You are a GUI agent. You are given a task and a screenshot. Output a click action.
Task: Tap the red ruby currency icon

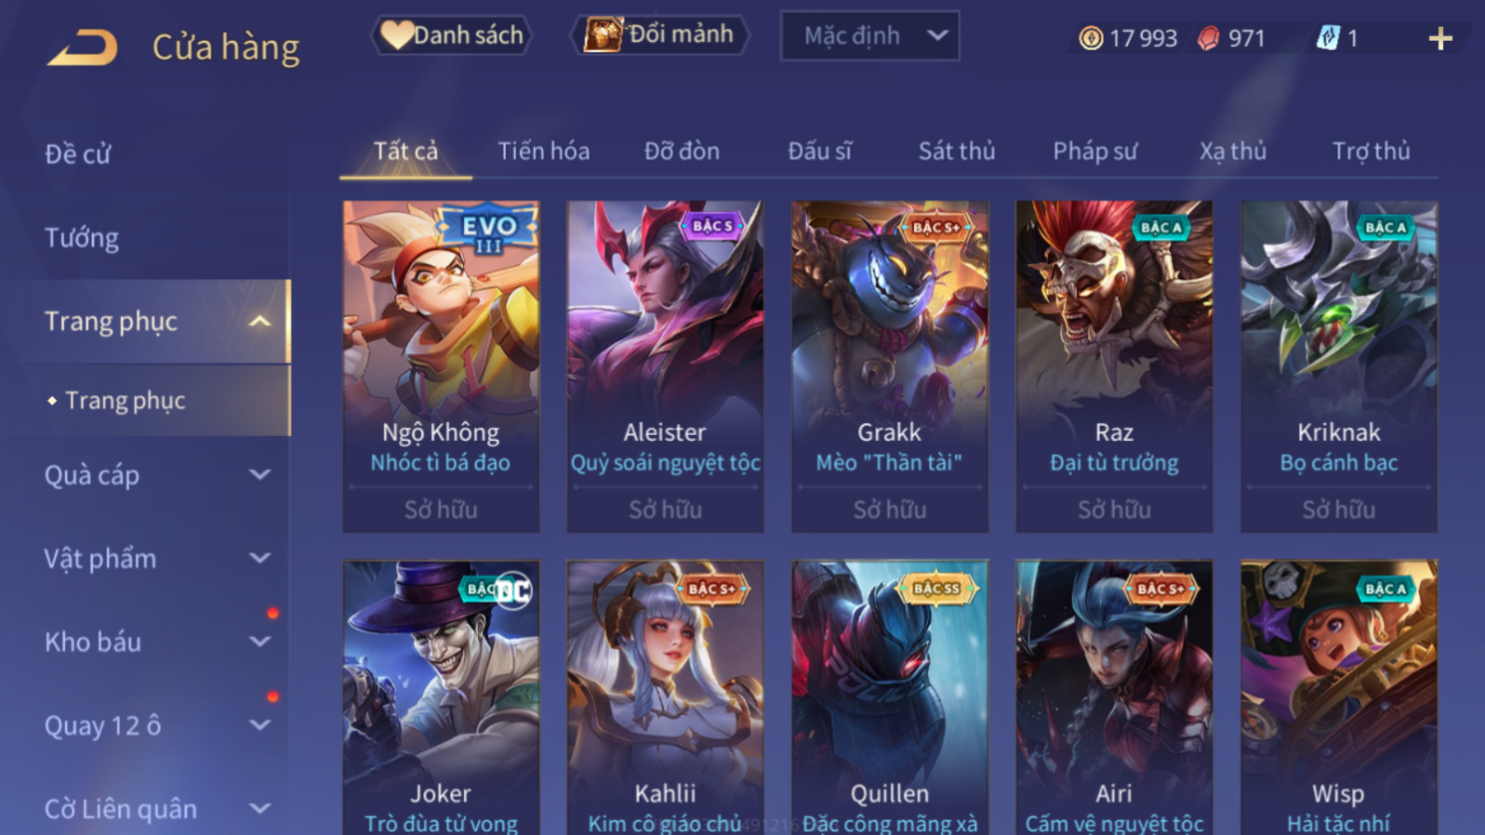(x=1209, y=38)
